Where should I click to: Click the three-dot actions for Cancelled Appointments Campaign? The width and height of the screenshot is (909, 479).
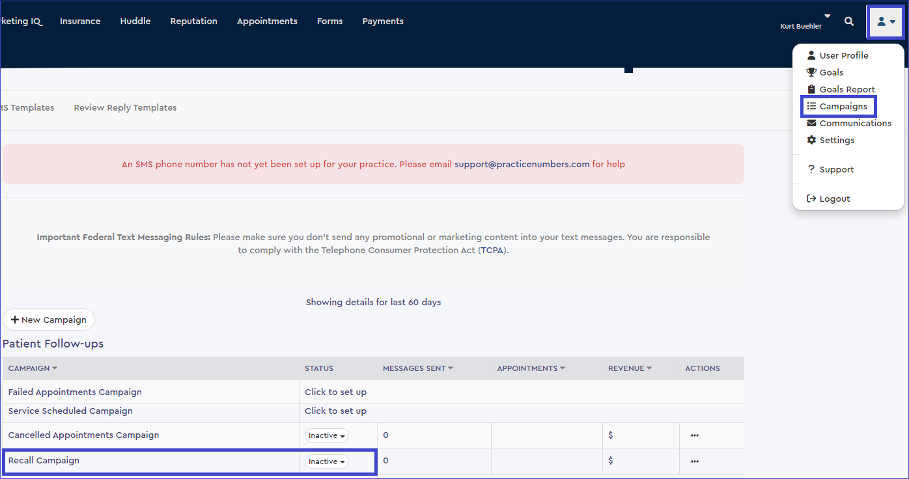point(695,435)
